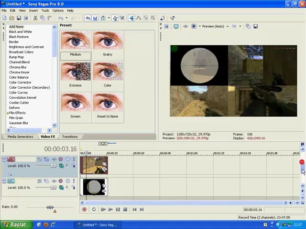Open preview Project Video Properties icon
Image resolution: width=306 pixels, height=229 pixels.
point(166,26)
